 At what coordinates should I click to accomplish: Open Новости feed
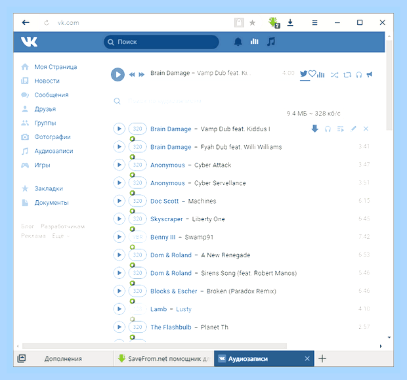[47, 81]
